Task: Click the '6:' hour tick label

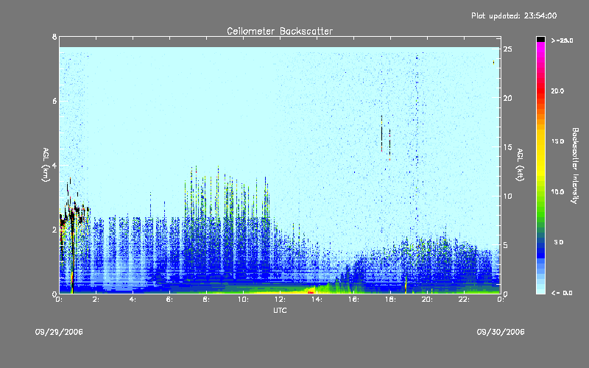Action: coord(170,300)
